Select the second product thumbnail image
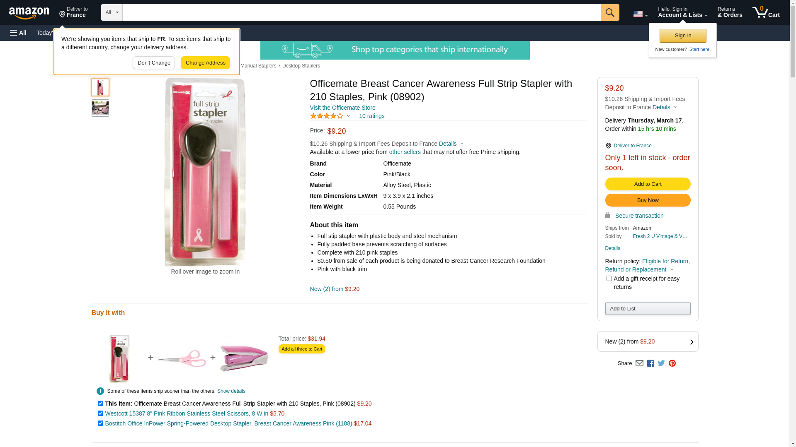The image size is (796, 447). pos(100,108)
